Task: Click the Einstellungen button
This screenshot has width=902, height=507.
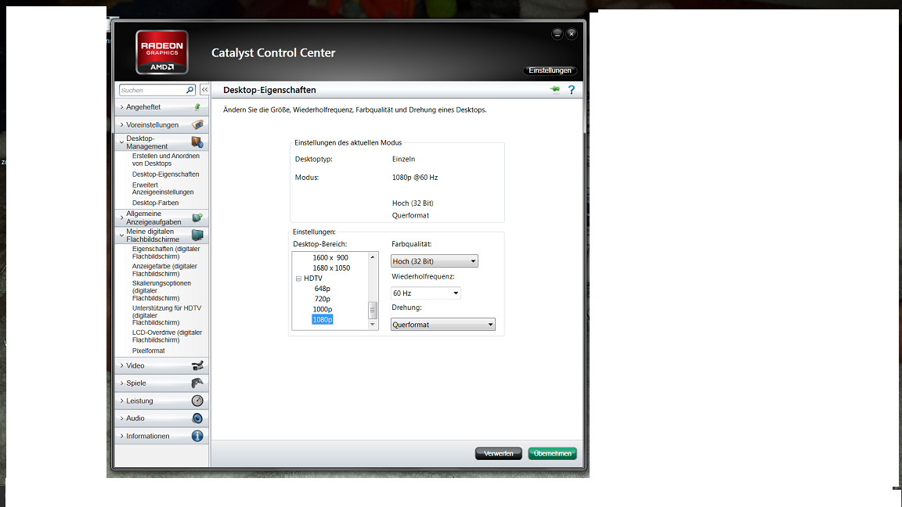Action: click(550, 70)
